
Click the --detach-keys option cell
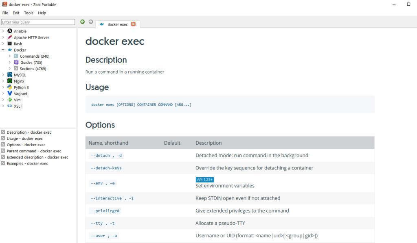(x=106, y=168)
